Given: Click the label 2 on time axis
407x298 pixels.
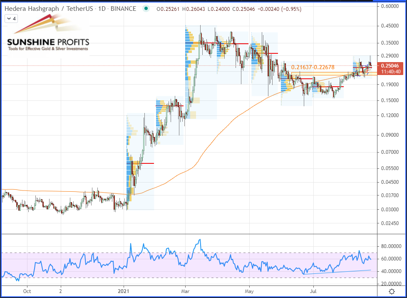Looking at the screenshot, I should [60, 291].
